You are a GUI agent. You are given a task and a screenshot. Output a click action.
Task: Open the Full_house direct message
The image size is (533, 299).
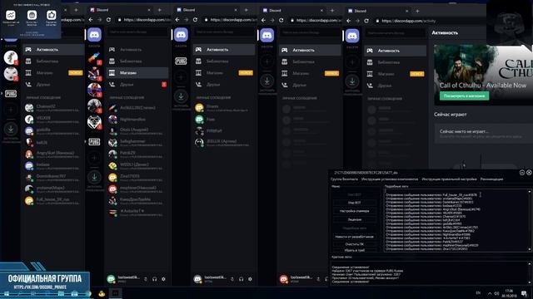53,201
